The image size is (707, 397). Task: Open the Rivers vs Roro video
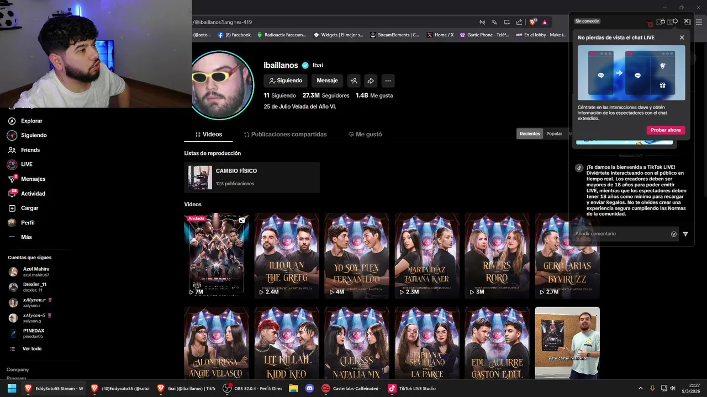point(497,256)
